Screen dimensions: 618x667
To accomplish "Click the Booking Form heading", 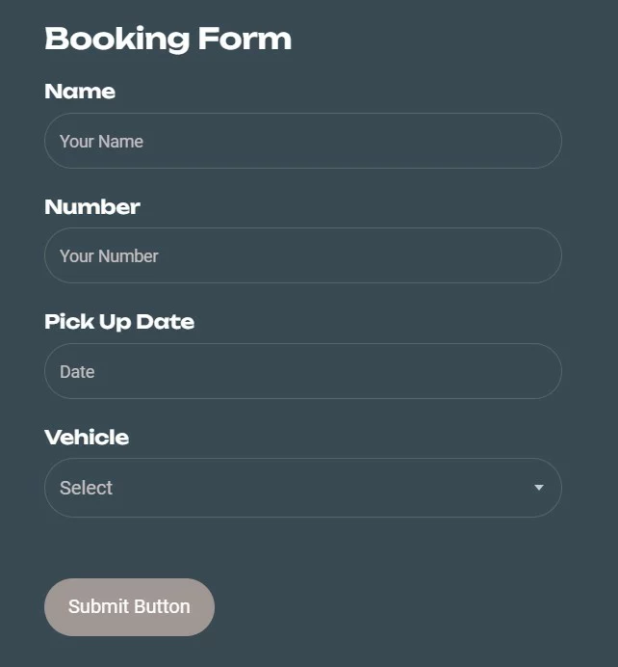I will tap(167, 39).
